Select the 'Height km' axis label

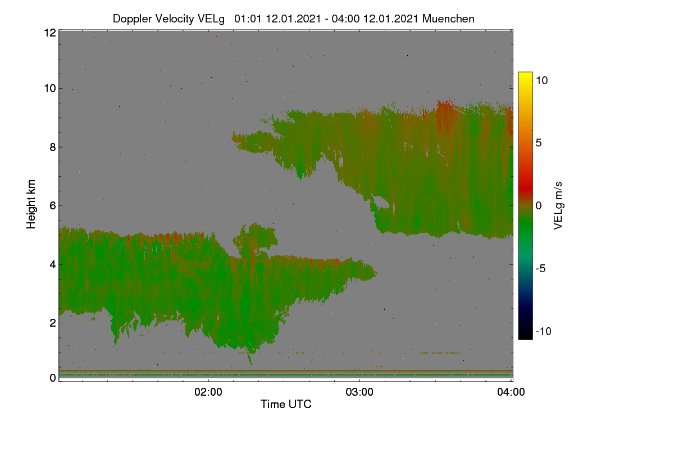(x=32, y=204)
